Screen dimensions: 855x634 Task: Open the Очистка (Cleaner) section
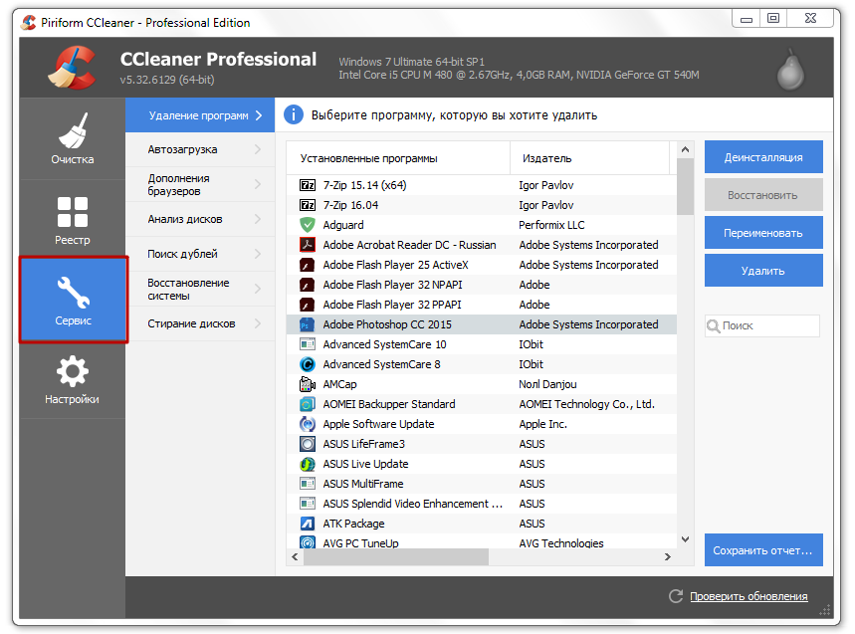click(x=73, y=138)
